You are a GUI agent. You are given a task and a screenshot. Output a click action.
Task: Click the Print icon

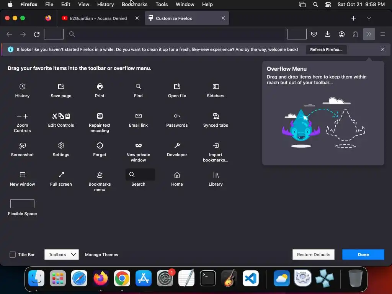100,87
